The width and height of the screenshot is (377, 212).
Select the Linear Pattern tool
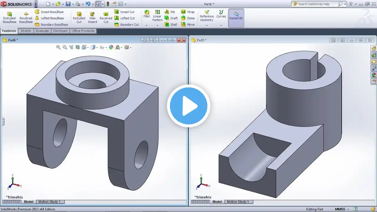click(x=157, y=16)
